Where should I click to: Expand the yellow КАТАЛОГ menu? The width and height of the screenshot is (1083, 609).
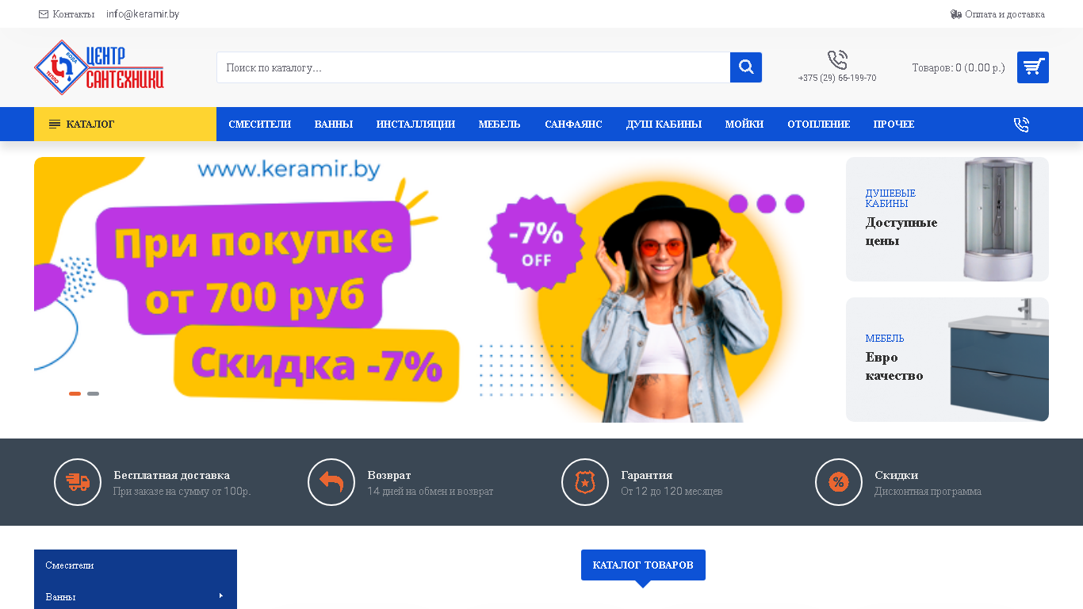125,124
